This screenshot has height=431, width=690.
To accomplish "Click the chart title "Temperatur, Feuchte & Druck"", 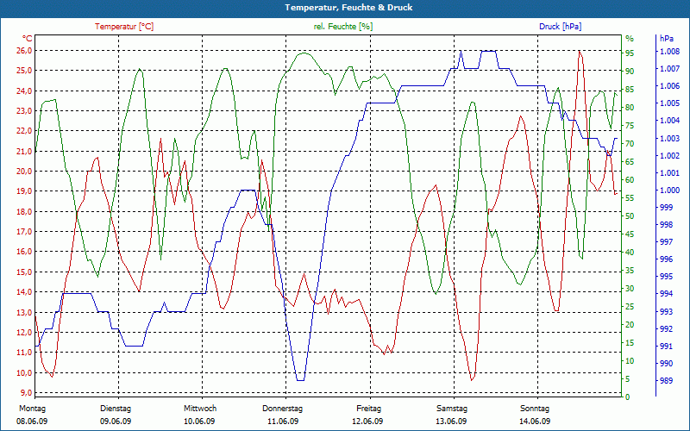I will (x=348, y=8).
